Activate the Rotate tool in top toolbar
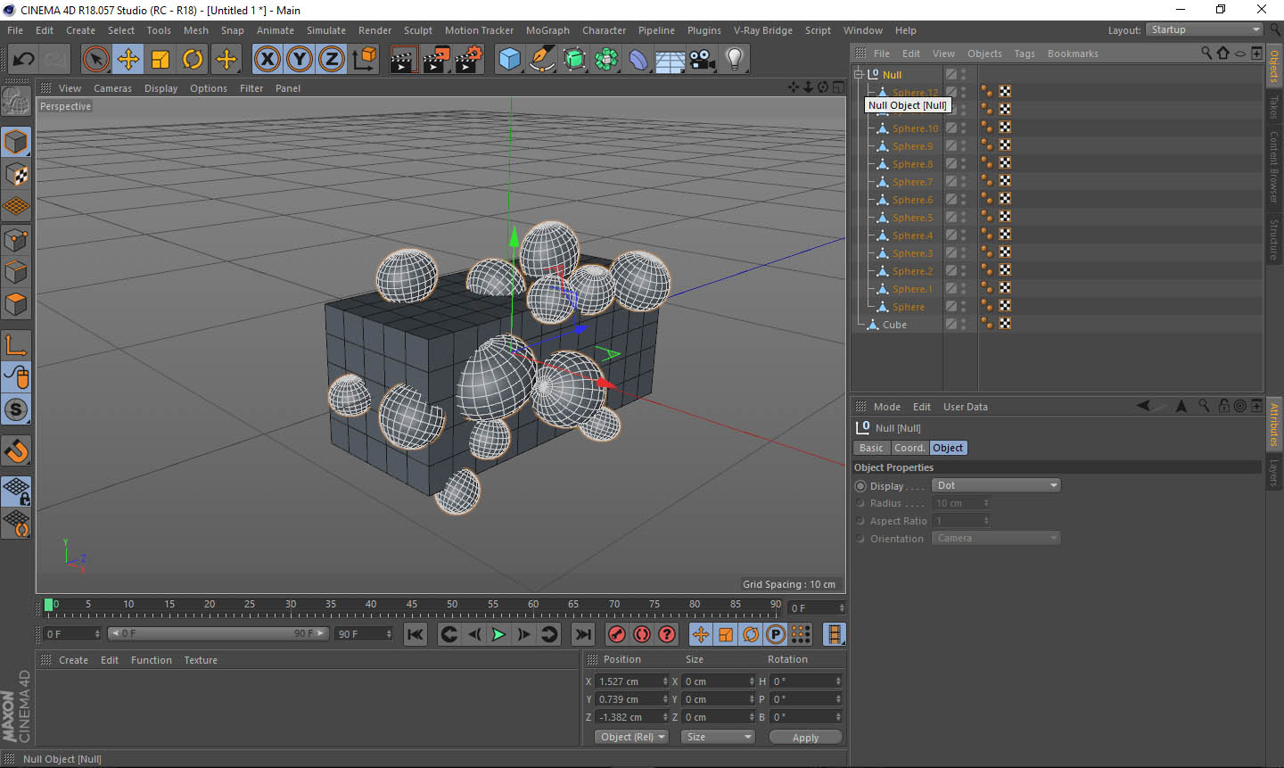Image resolution: width=1284 pixels, height=768 pixels. click(x=193, y=60)
